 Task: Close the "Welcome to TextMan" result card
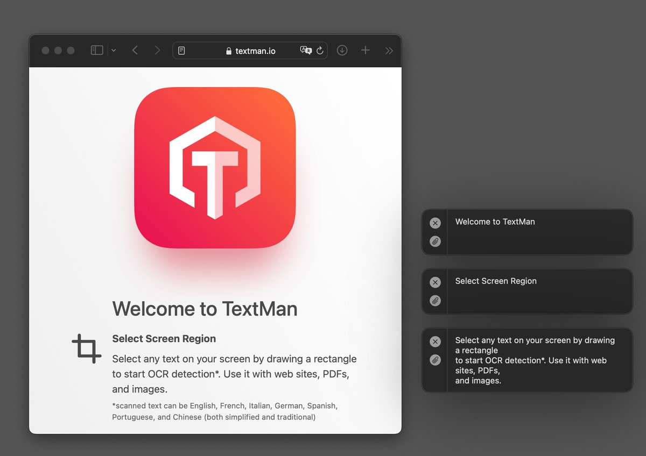coord(435,223)
